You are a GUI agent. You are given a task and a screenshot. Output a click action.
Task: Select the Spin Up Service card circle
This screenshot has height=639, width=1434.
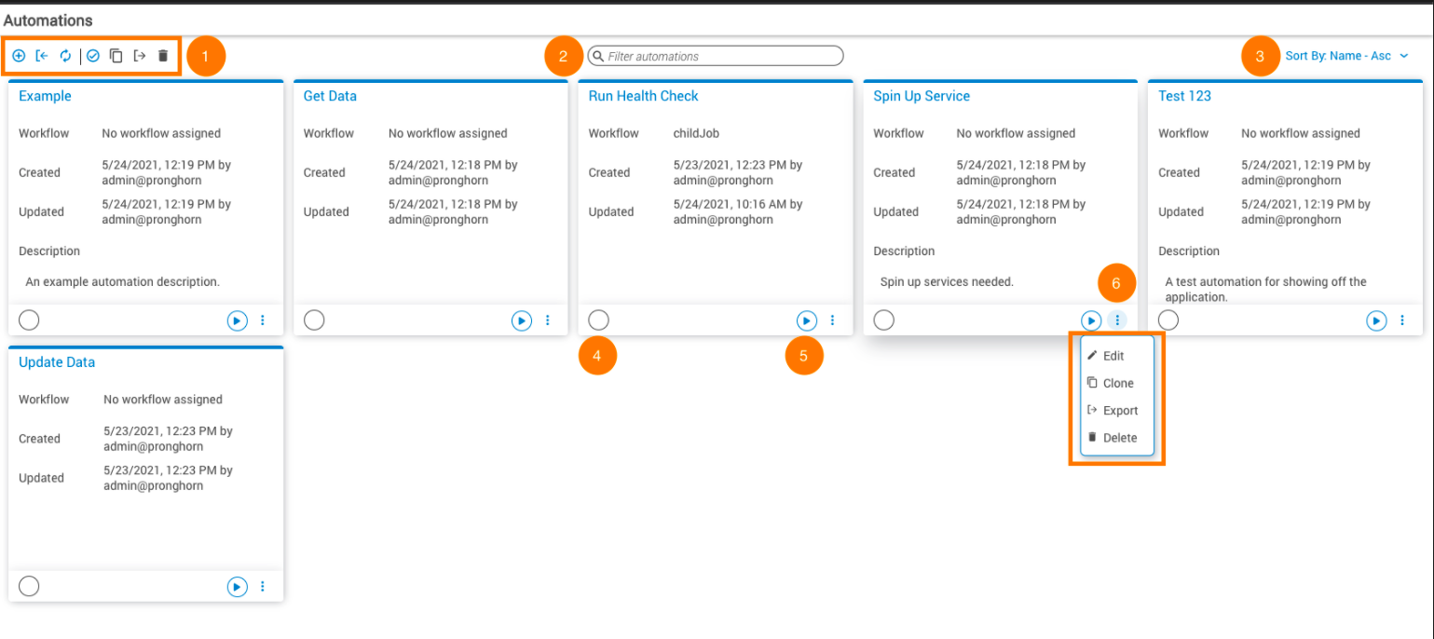click(x=884, y=320)
